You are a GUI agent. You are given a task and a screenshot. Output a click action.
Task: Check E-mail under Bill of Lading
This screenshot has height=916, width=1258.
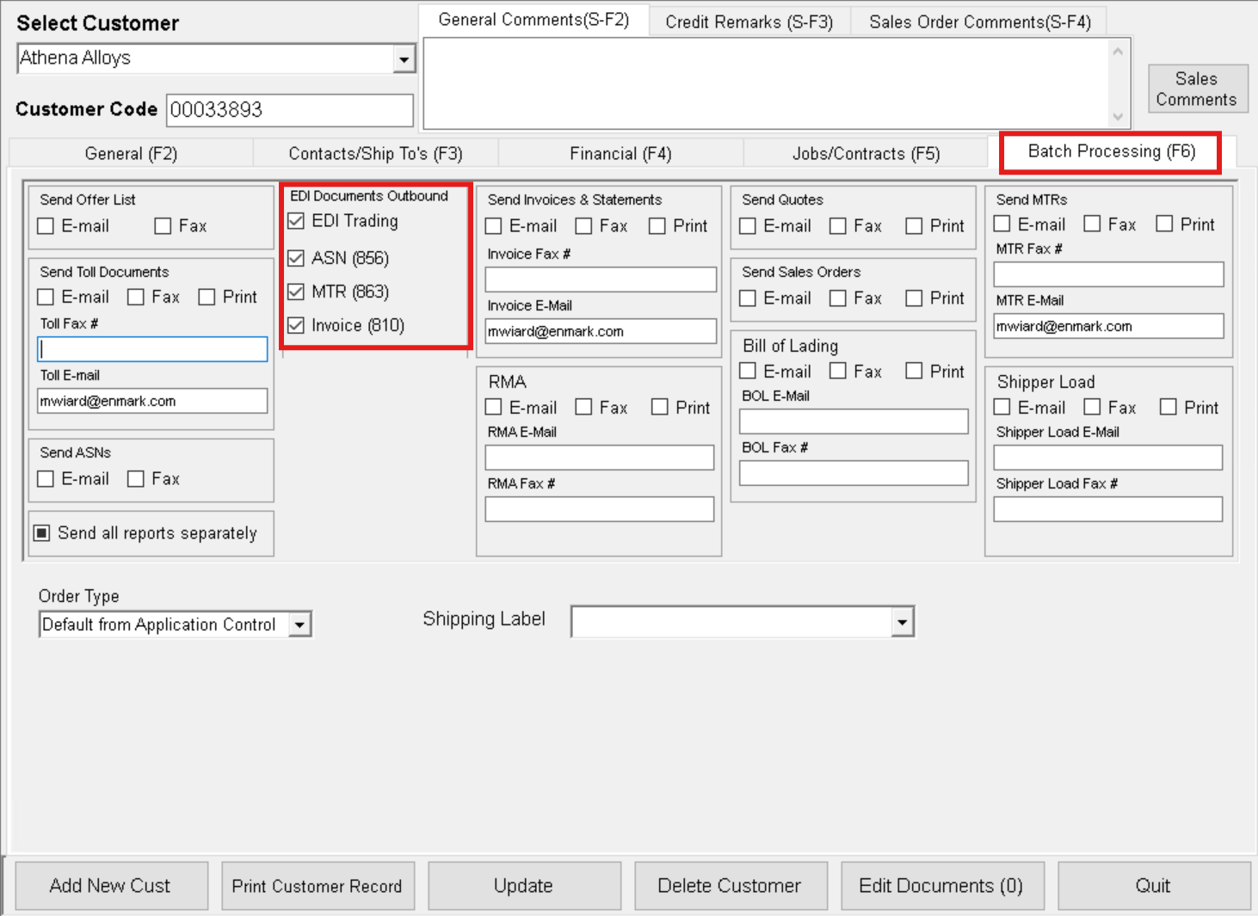click(748, 371)
